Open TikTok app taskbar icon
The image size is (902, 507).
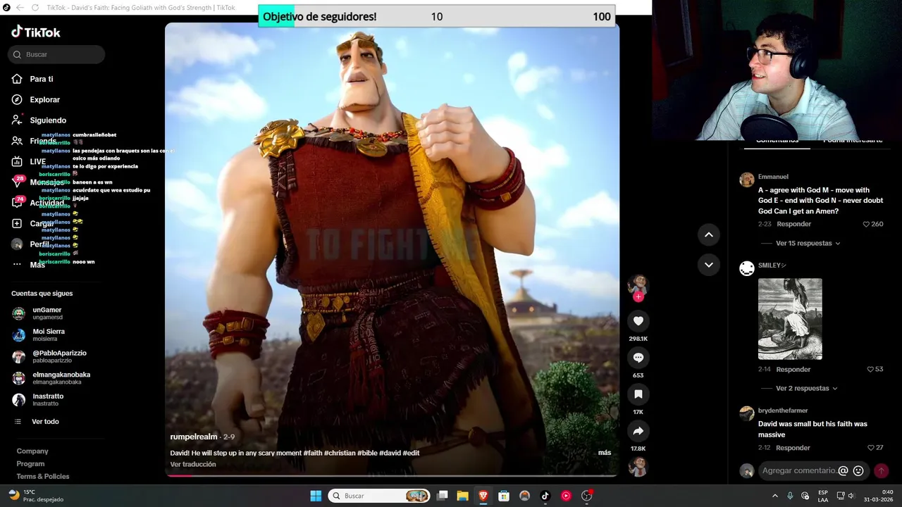point(545,496)
